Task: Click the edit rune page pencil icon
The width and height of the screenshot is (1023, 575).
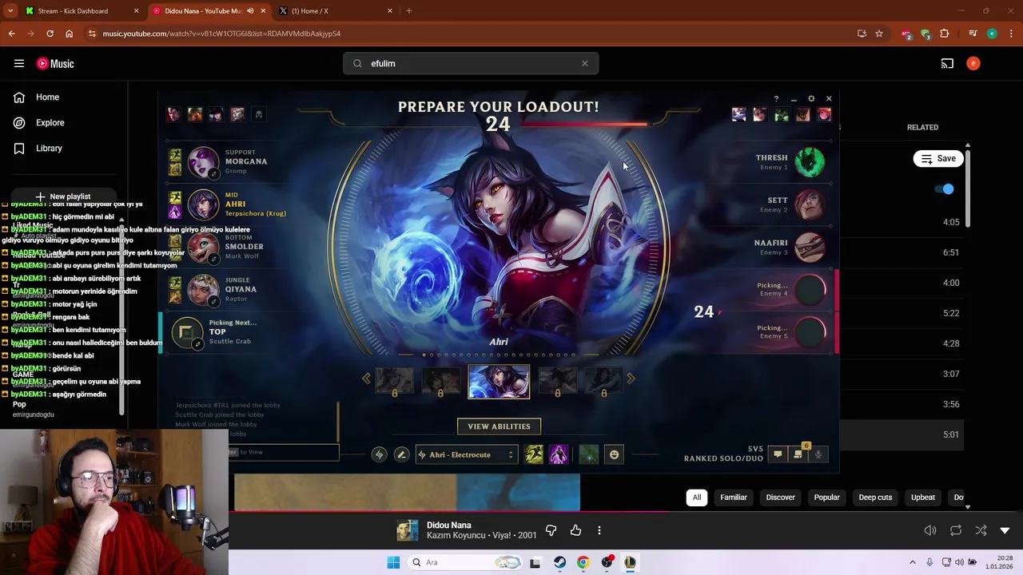Action: click(x=401, y=454)
